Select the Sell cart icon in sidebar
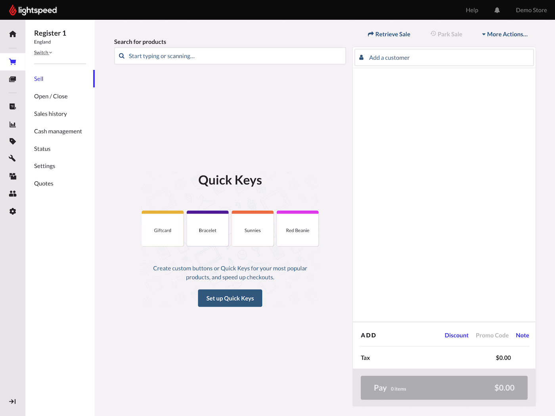This screenshot has height=416, width=555. click(x=12, y=61)
